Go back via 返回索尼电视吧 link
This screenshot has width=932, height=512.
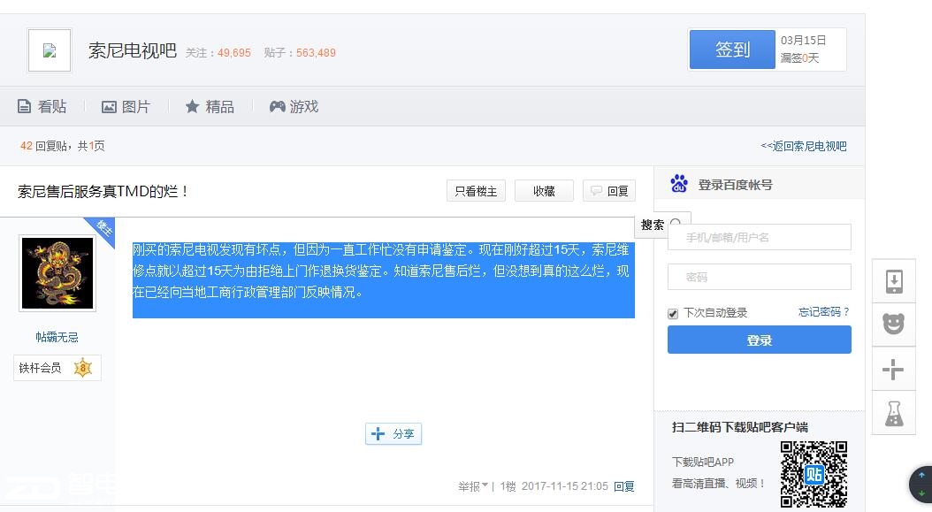pos(804,146)
